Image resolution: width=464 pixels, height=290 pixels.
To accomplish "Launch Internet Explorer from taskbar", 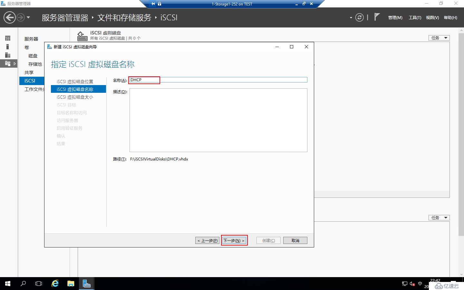I will point(55,284).
